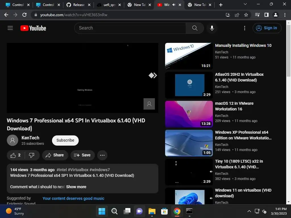Image resolution: width=291 pixels, height=218 pixels.
Task: Open Microsoft Store from taskbar
Action: [164, 211]
